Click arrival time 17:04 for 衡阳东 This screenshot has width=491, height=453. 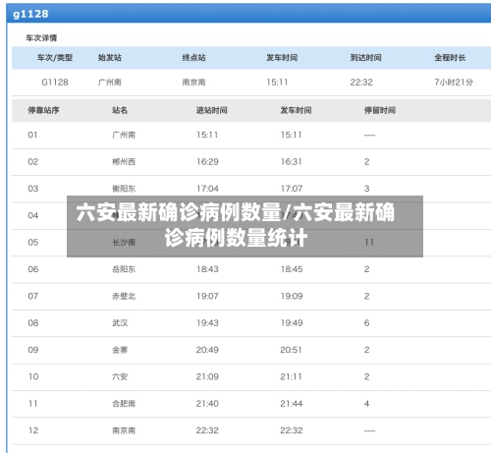click(207, 189)
